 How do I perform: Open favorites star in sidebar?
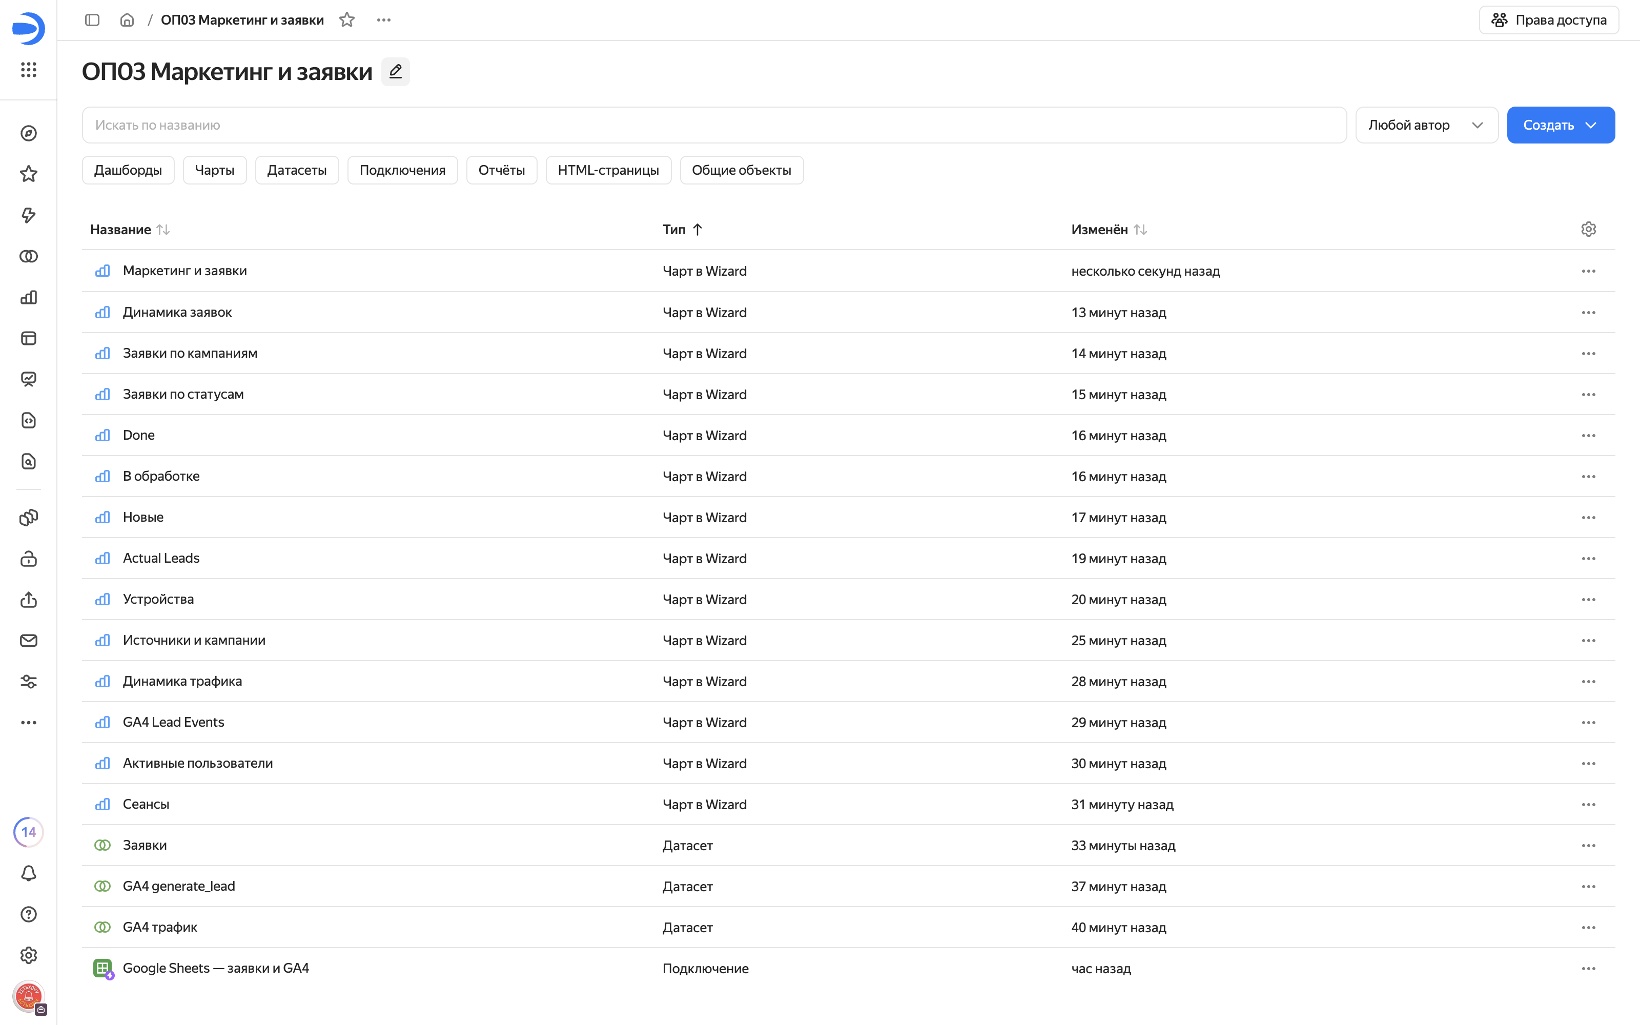[29, 174]
